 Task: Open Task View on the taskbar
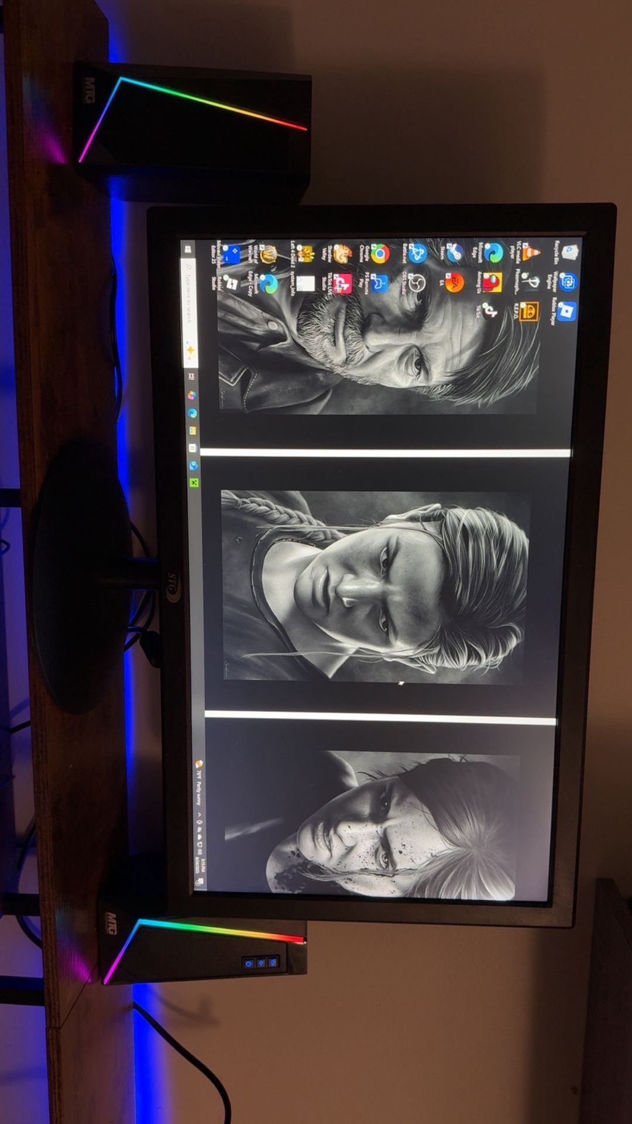click(190, 377)
